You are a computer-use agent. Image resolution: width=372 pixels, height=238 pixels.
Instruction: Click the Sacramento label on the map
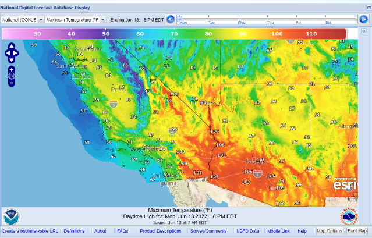(88, 49)
